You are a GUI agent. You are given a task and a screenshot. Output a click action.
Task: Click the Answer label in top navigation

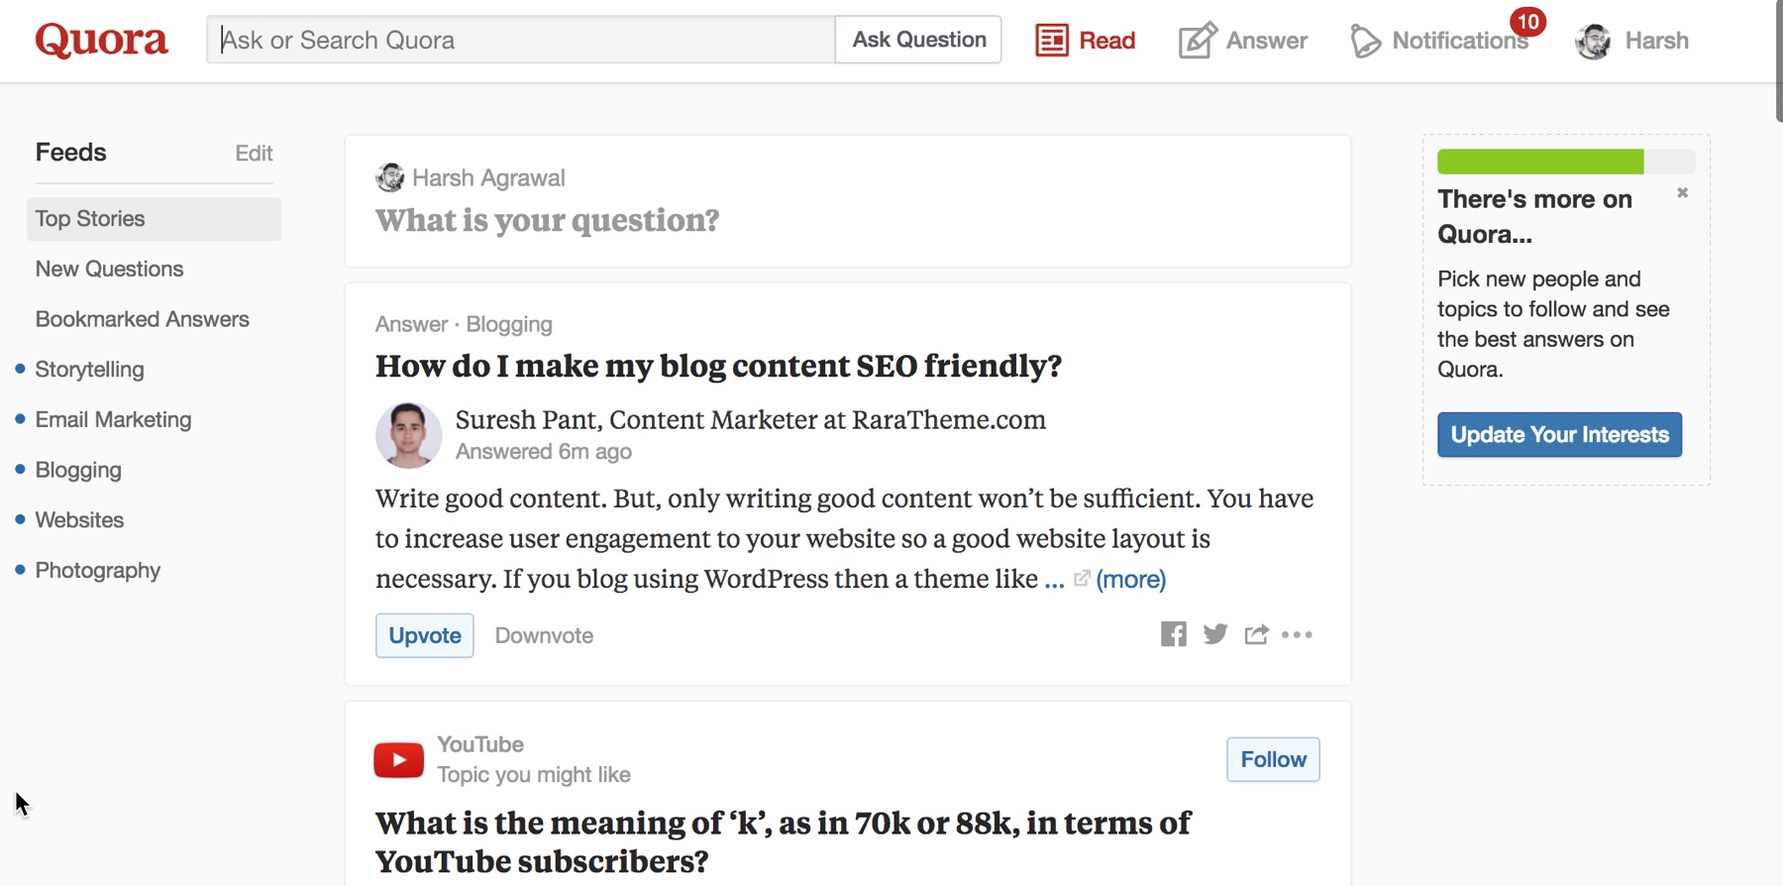pos(1266,41)
